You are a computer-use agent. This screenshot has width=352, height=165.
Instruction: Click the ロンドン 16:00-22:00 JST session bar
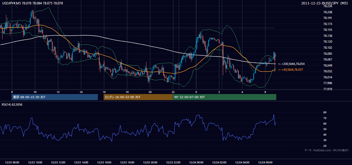(x=138, y=97)
